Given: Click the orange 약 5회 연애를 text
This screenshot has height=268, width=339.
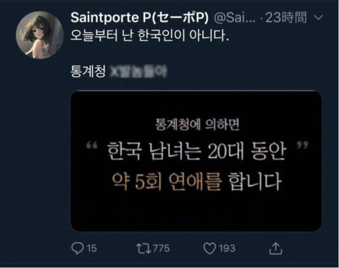Looking at the screenshot, I should click(x=167, y=181).
